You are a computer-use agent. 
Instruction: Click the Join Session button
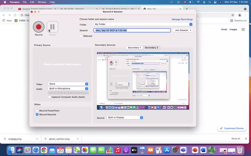click(183, 30)
